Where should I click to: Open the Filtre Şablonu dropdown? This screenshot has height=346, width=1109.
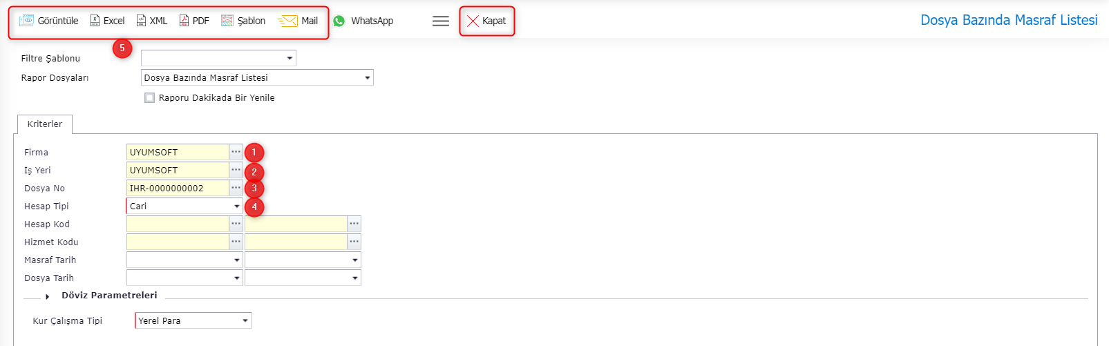(218, 58)
